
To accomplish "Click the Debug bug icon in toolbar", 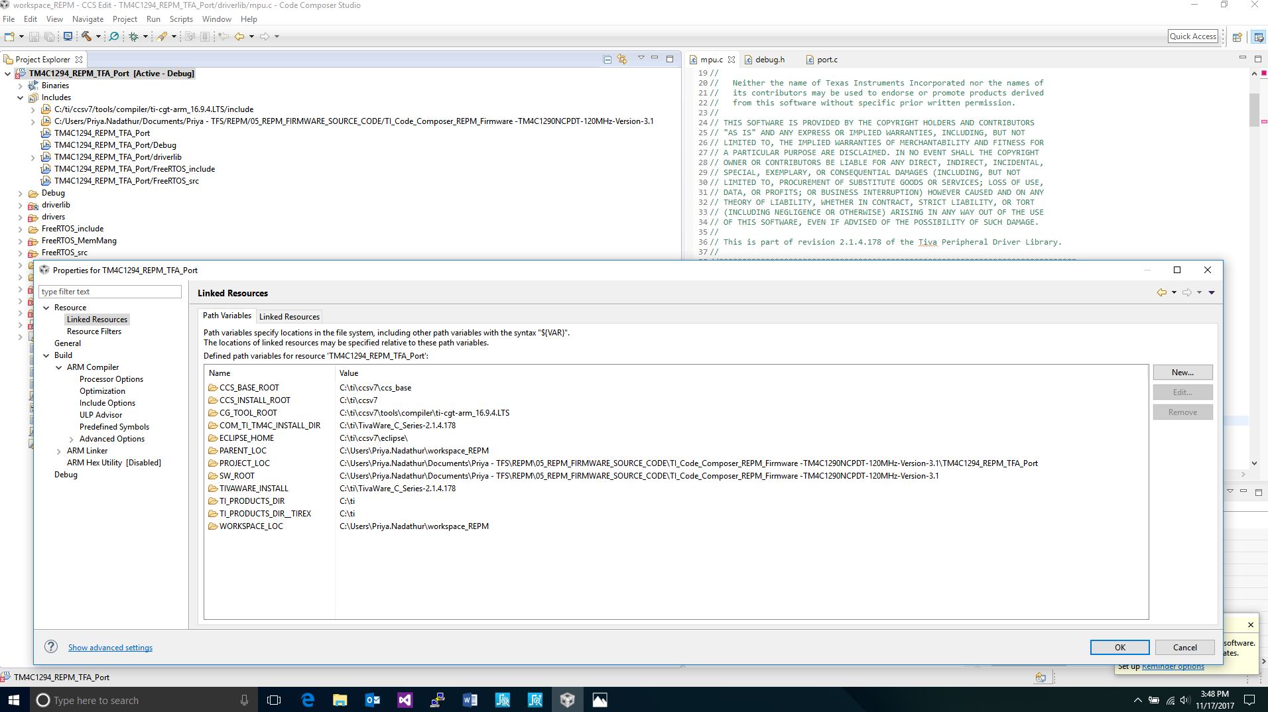I will point(133,36).
